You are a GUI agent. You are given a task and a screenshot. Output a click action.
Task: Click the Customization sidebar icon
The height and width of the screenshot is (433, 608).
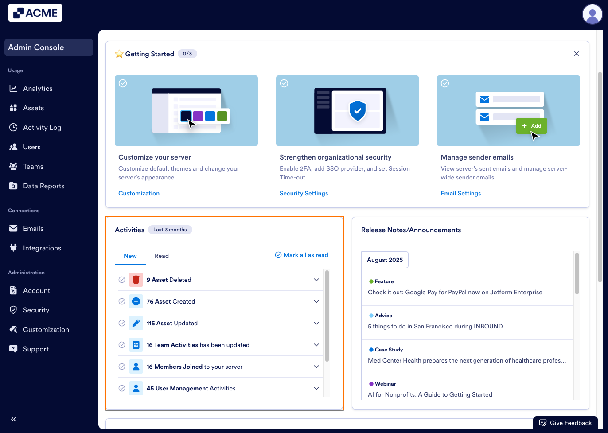[13, 329]
